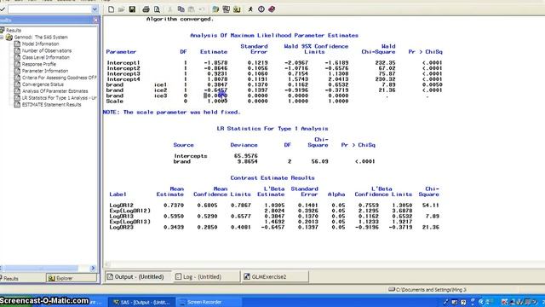Viewport: 545px width, 307px height.
Task: Click the 'Algorithm converged.' text line
Action: tap(180, 19)
